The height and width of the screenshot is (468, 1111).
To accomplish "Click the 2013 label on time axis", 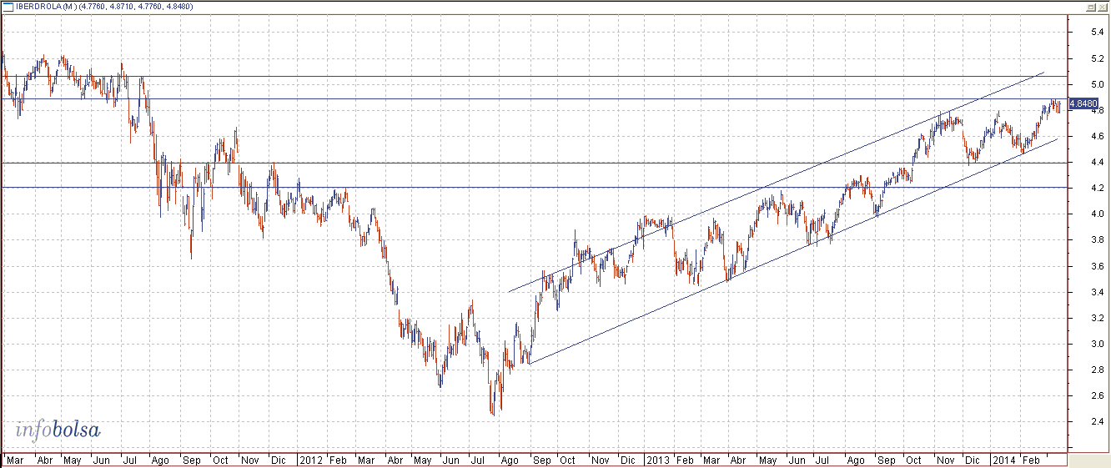I will 657,460.
